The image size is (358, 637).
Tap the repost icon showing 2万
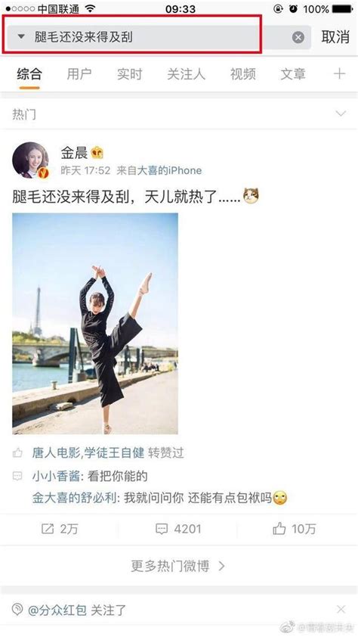pyautogui.click(x=48, y=529)
